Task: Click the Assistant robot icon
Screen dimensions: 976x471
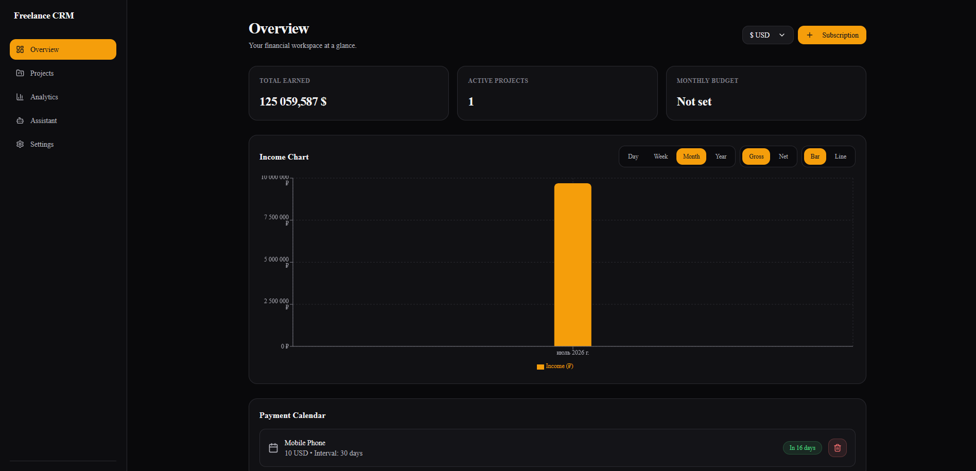Action: (20, 120)
